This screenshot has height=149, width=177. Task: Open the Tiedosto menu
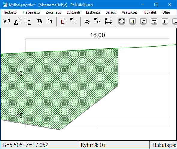[x=10, y=12]
